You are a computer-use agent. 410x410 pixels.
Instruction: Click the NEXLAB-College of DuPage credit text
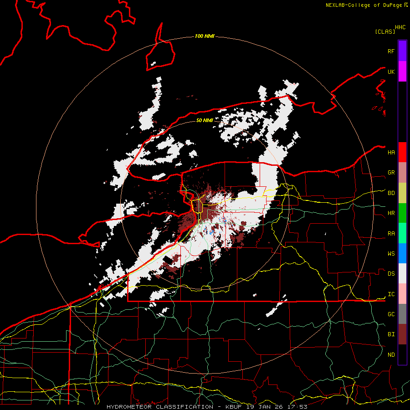[x=364, y=5]
